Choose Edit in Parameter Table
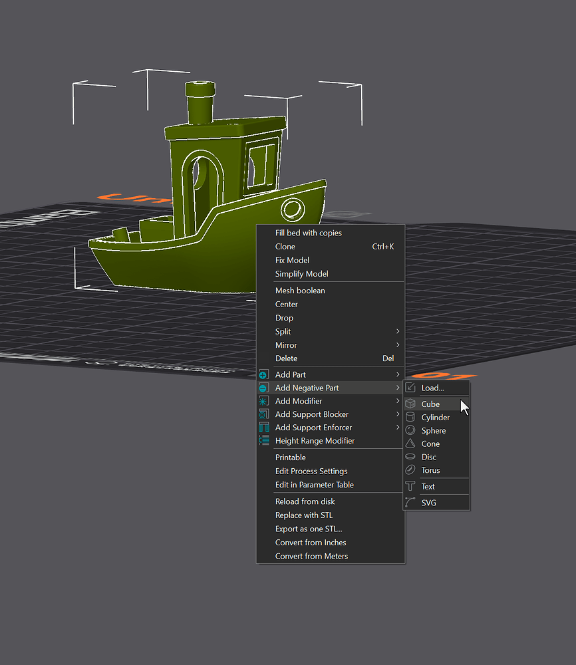576x665 pixels. [331, 484]
